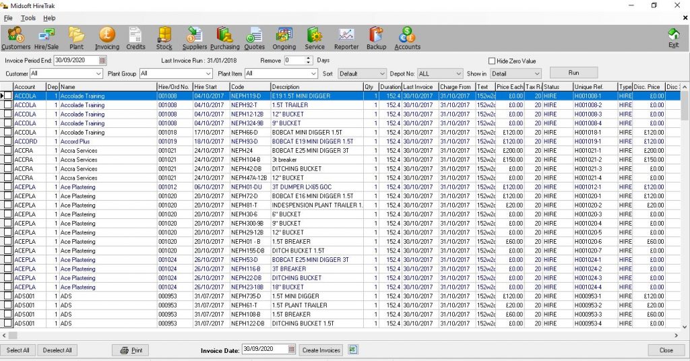Expand the Plant Item dropdown
The height and width of the screenshot is (361, 690).
(313, 73)
